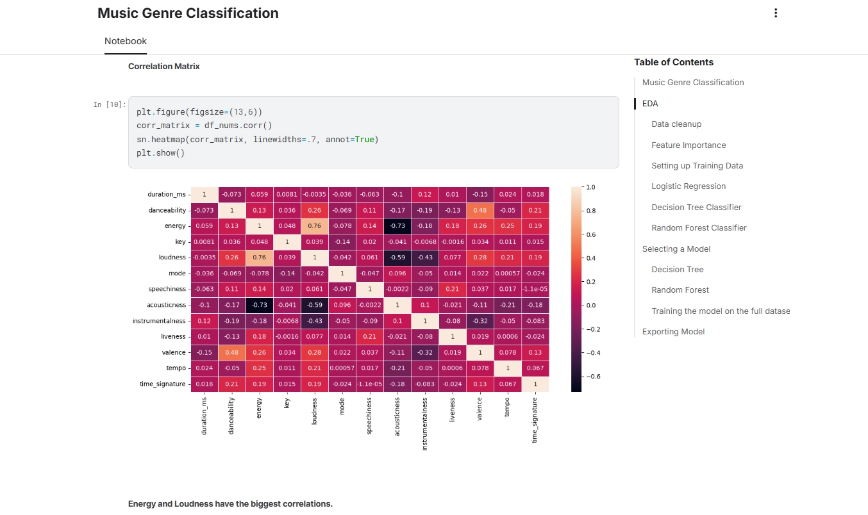Open the Decision Tree subsection
The width and height of the screenshot is (868, 515).
[x=678, y=269]
